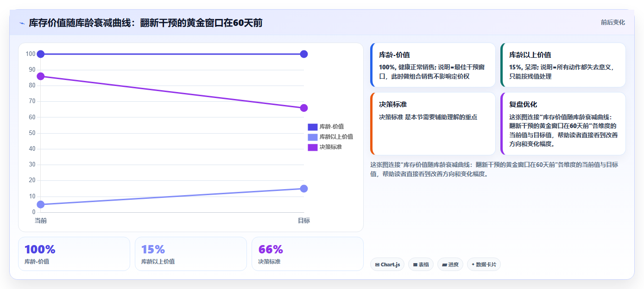Click x-axis label 目标
644x289 pixels.
304,221
